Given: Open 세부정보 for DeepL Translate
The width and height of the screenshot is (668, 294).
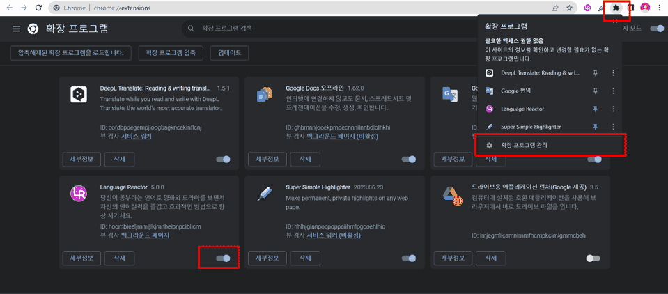Looking at the screenshot, I should (81, 160).
